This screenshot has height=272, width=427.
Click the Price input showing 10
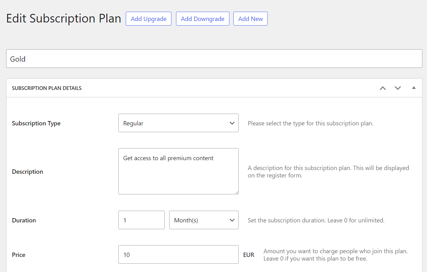point(178,255)
